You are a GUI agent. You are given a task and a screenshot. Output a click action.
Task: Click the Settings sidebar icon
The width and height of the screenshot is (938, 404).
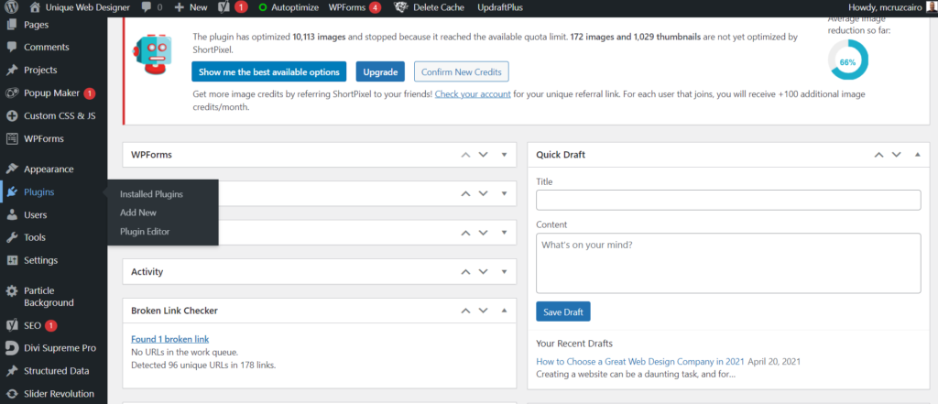click(11, 260)
